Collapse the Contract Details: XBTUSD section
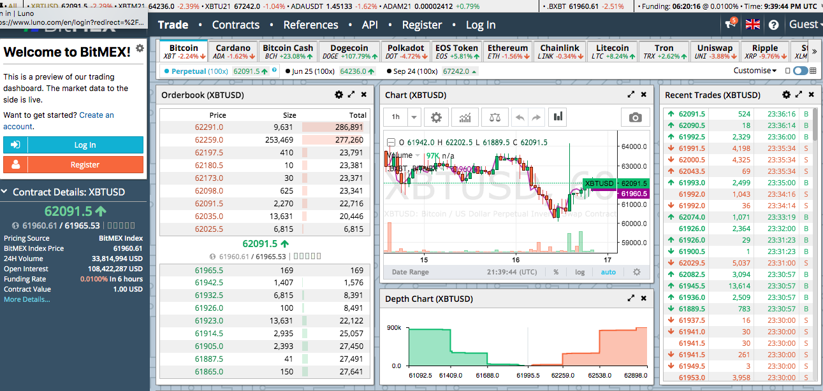 pyautogui.click(x=5, y=192)
